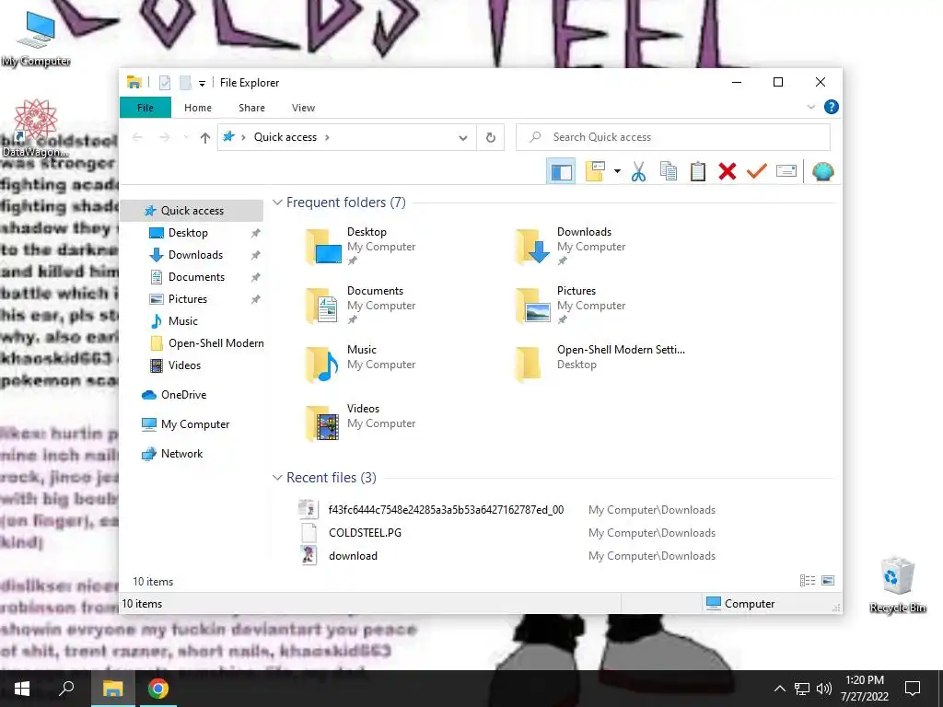Open folder options toolbar icon
Viewport: 943px width, 707px height.
[595, 172]
